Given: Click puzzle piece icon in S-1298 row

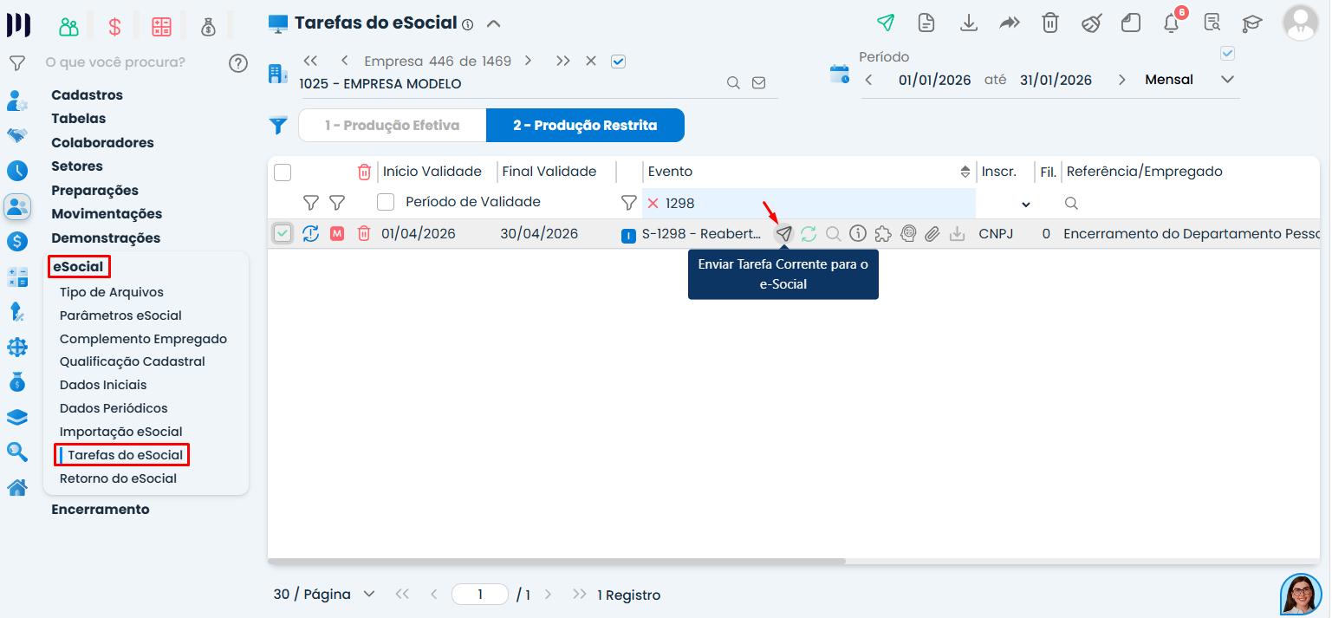Looking at the screenshot, I should pos(883,233).
